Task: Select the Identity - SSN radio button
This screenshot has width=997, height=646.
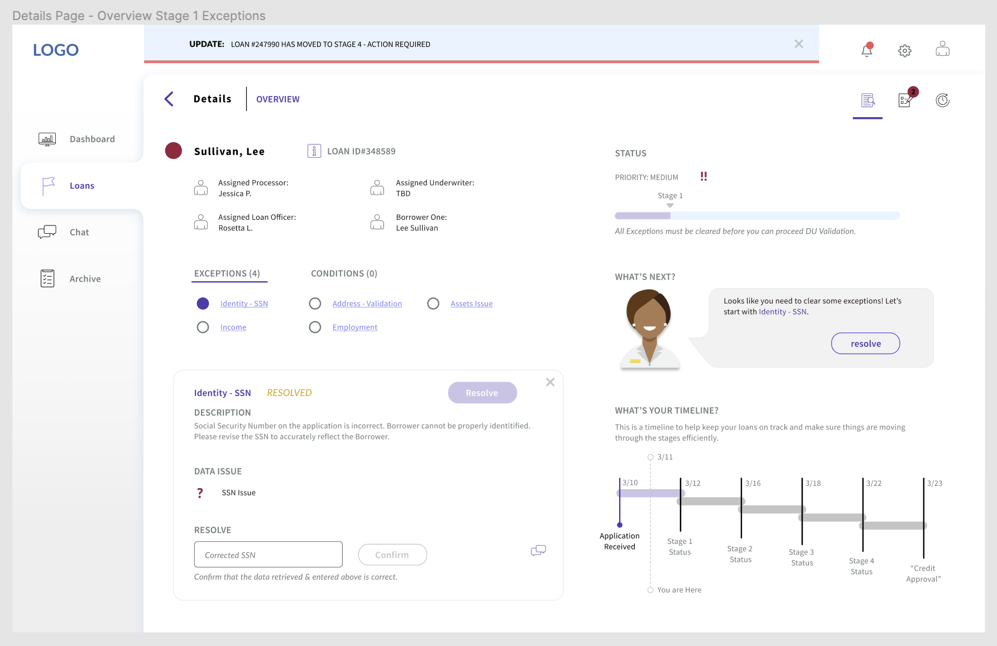Action: click(203, 303)
